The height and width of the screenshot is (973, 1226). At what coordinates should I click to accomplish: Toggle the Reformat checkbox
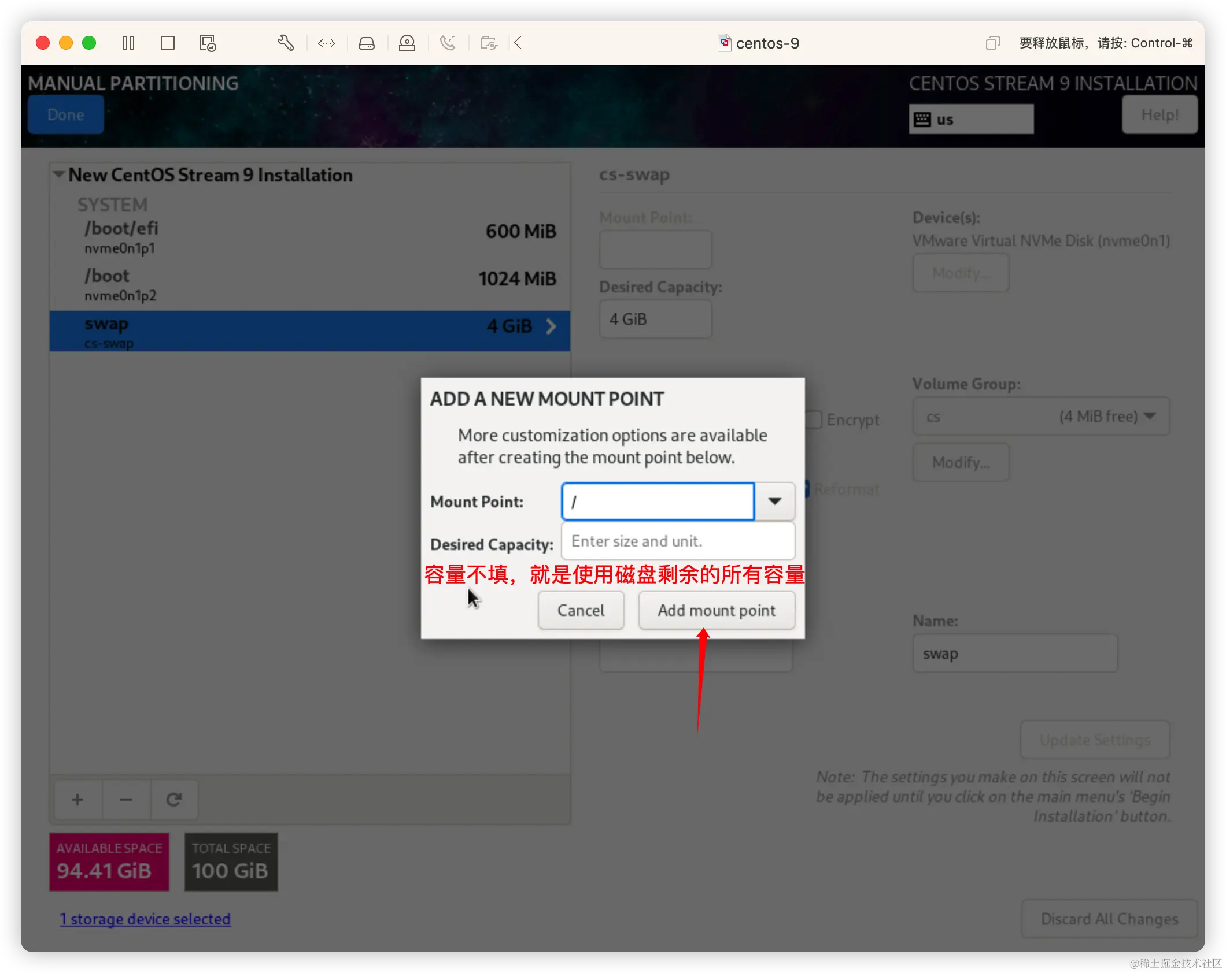pyautogui.click(x=807, y=489)
